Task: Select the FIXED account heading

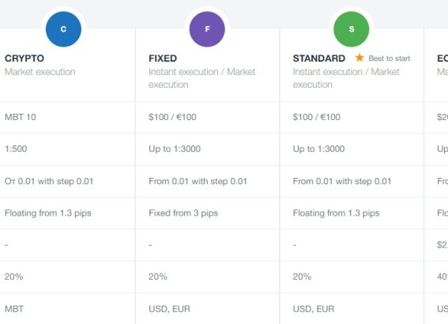Action: (x=163, y=58)
